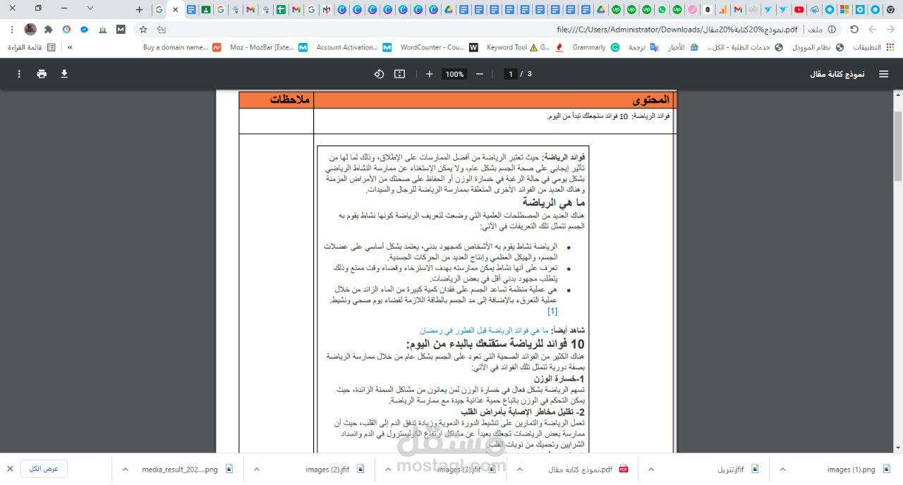Share this page icon in address bar

pos(162,30)
